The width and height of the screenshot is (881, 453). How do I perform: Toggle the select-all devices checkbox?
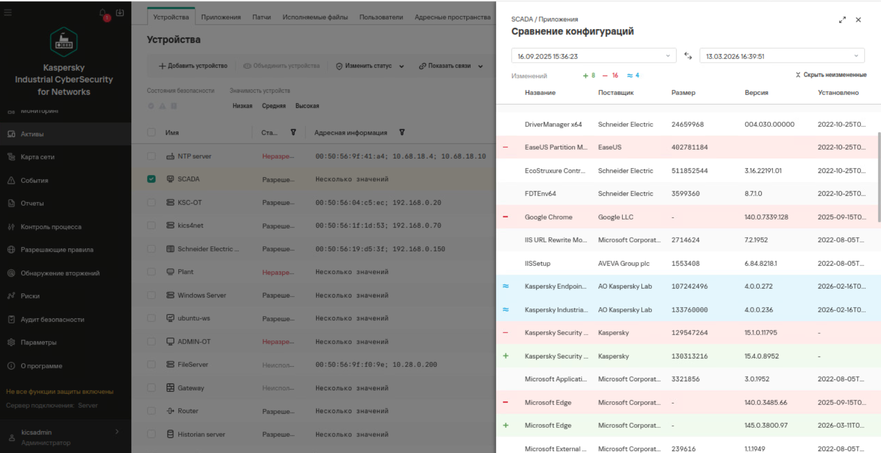point(151,133)
